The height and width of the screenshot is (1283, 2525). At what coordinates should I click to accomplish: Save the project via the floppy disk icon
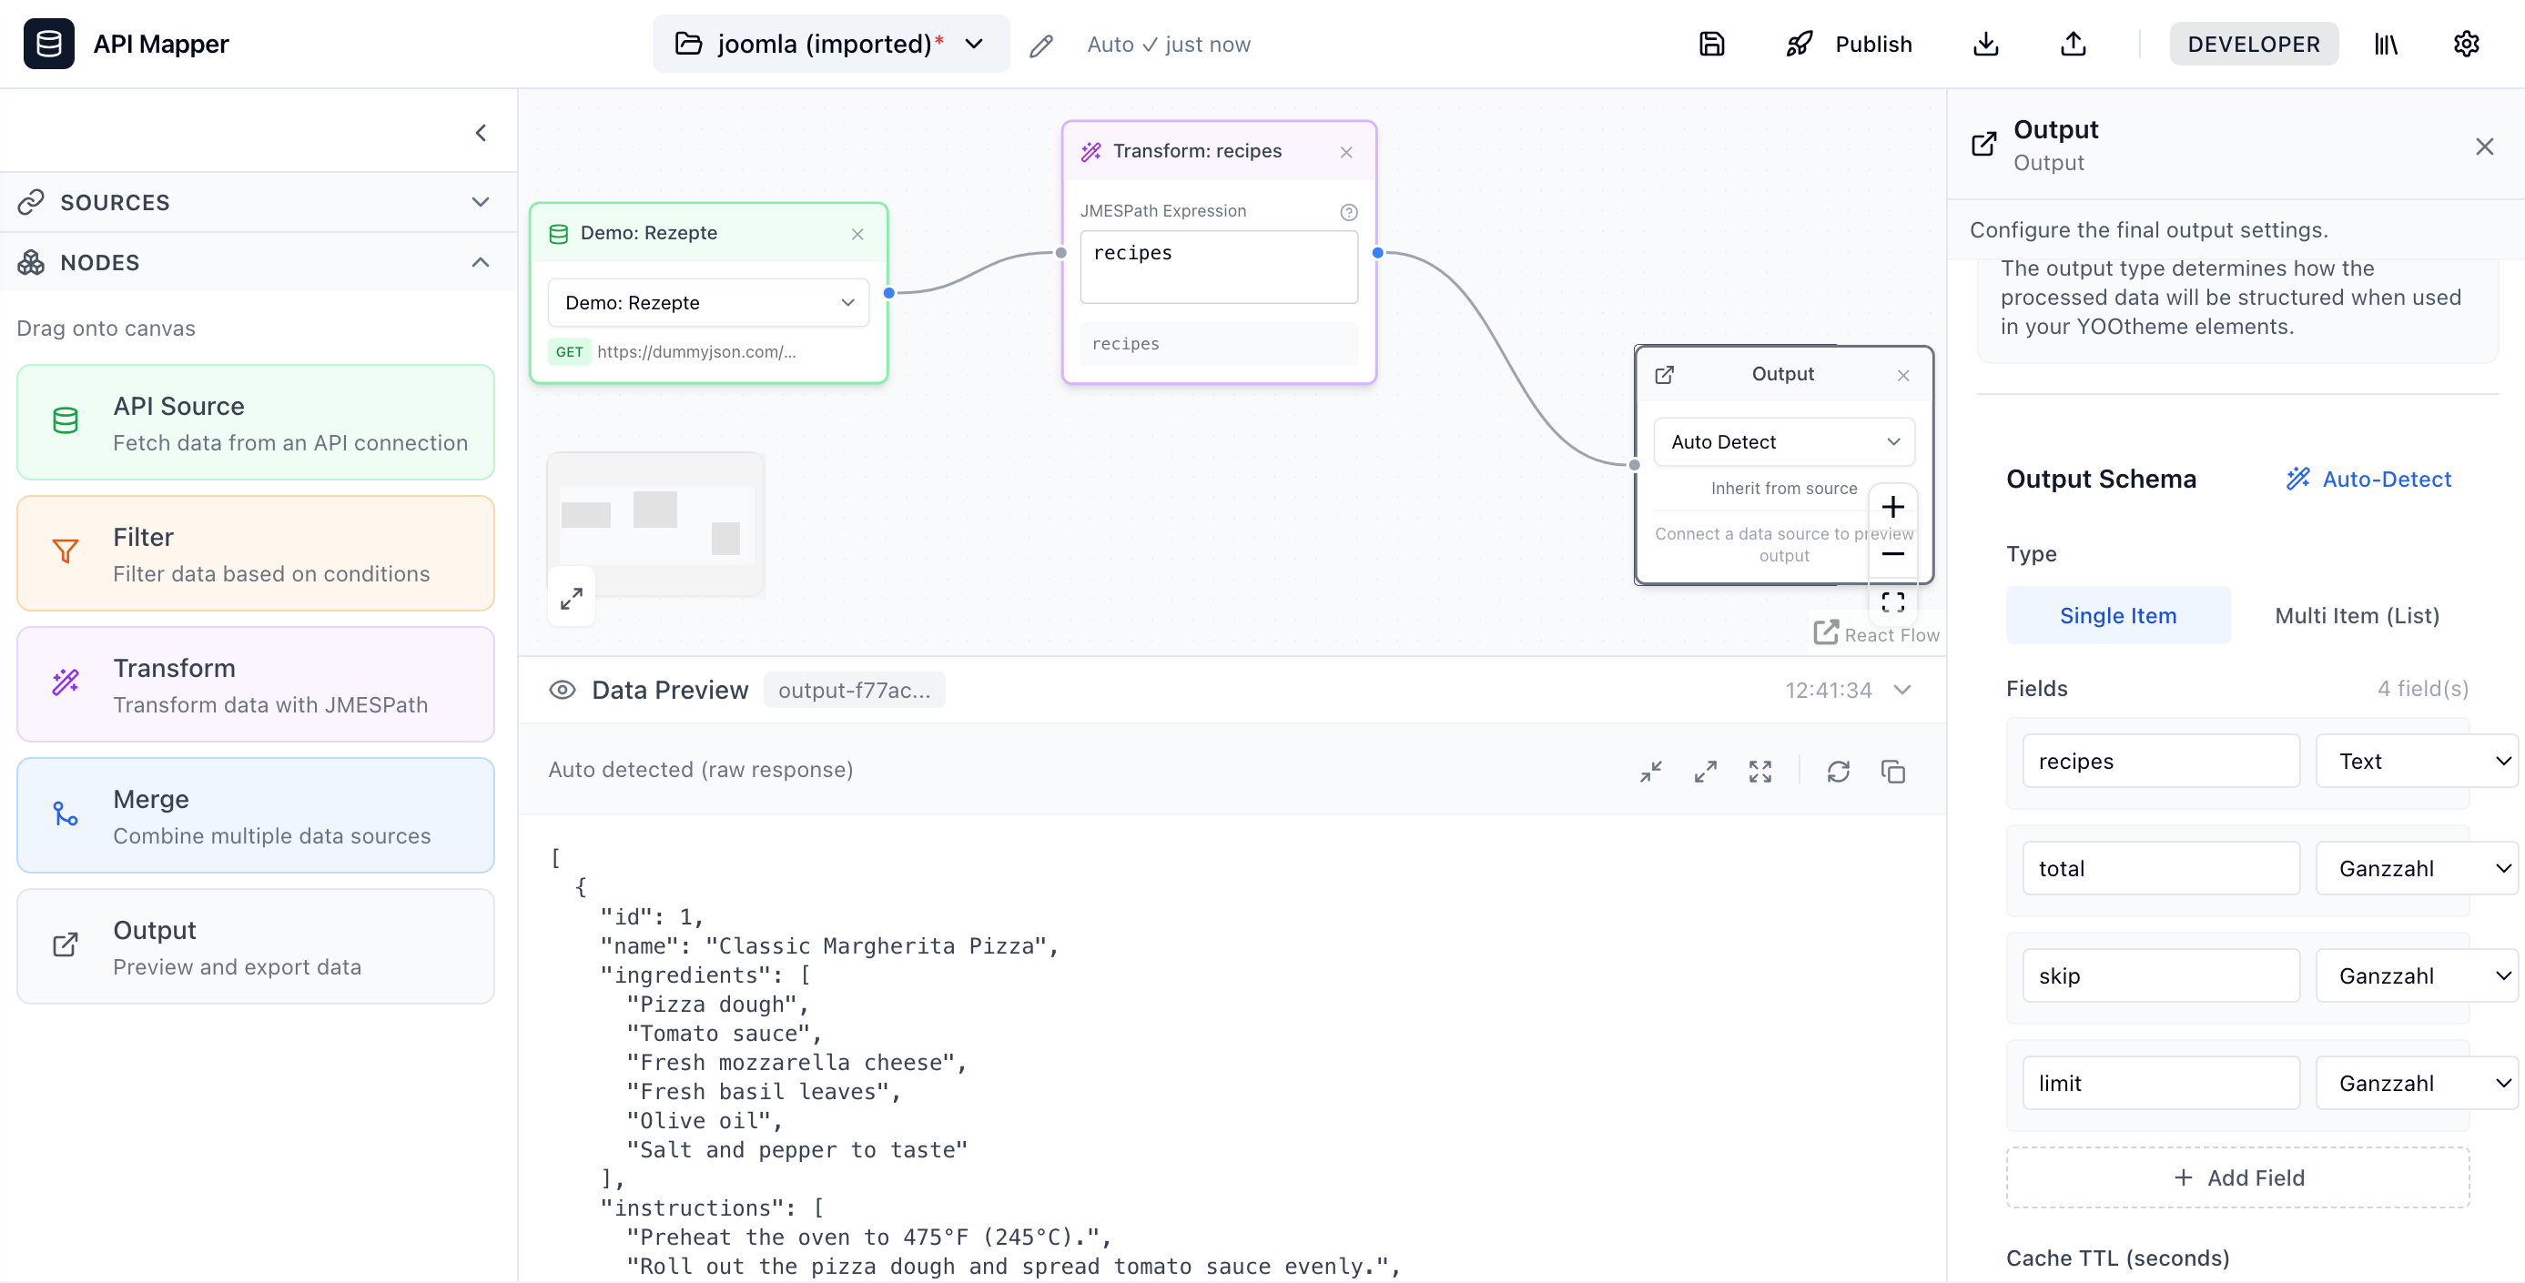(x=1711, y=43)
